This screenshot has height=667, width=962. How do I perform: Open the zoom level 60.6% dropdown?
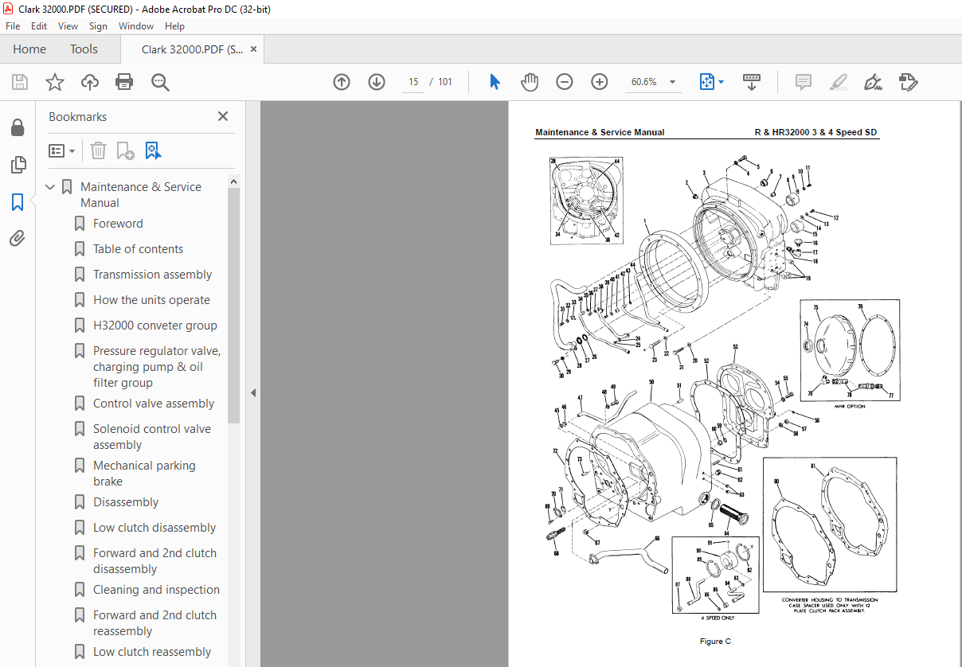click(672, 82)
